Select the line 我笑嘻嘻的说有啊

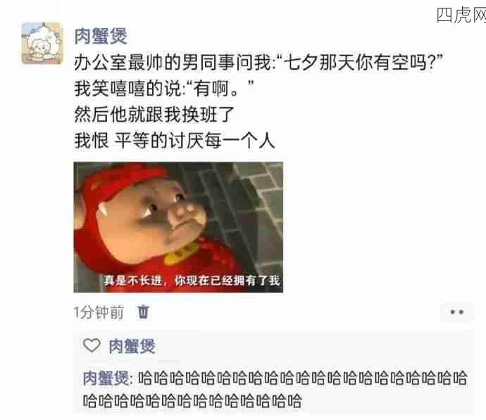[x=164, y=88]
